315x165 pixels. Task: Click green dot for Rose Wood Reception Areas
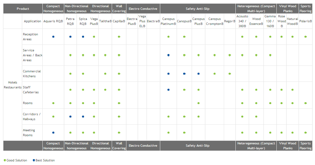click(x=282, y=37)
